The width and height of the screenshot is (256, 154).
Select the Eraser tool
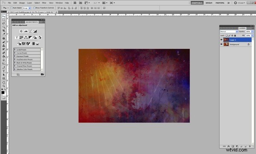(3, 53)
